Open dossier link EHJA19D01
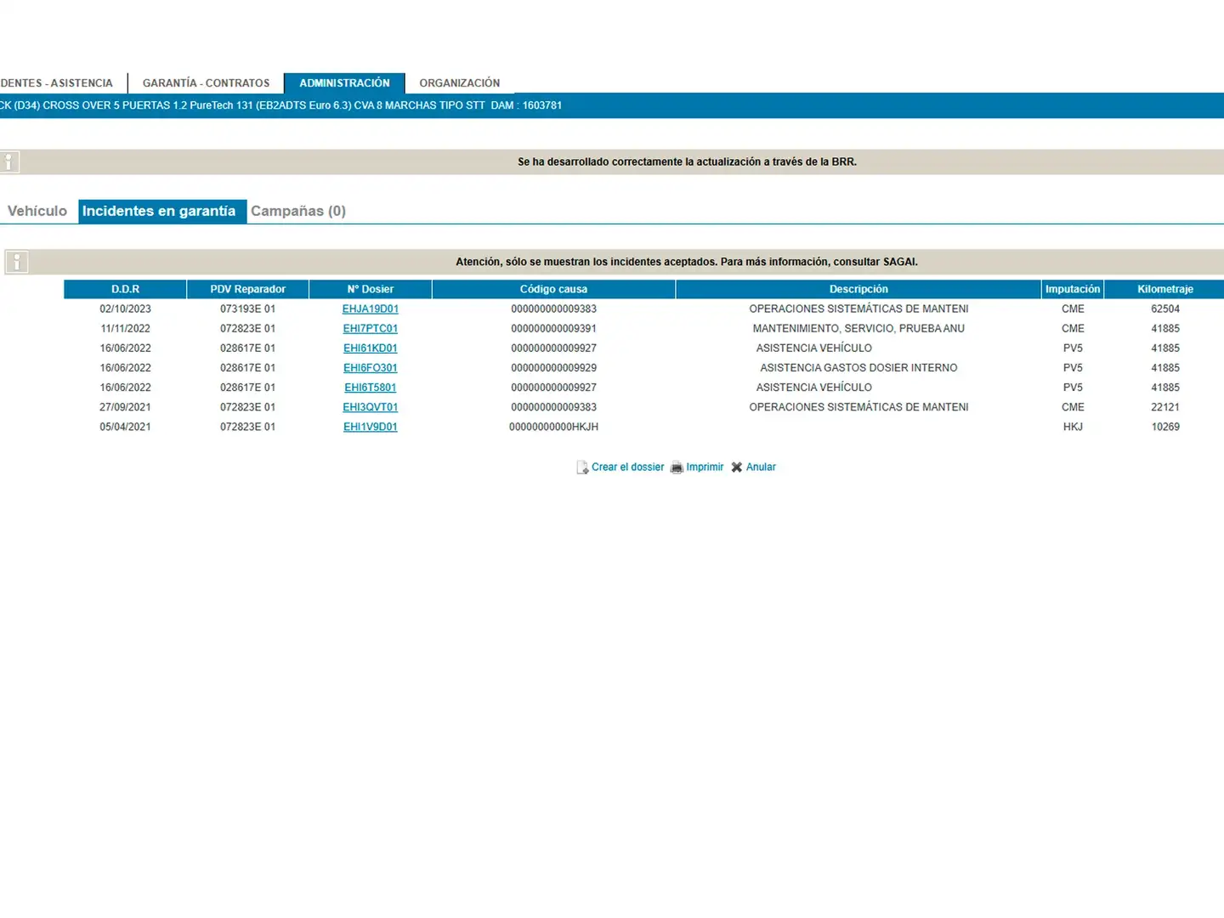The height and width of the screenshot is (918, 1224). pos(371,309)
